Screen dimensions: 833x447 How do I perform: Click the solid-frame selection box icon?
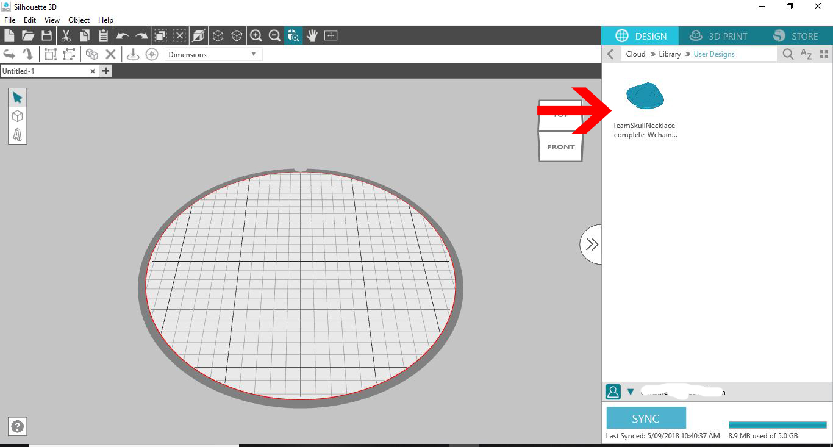point(51,54)
